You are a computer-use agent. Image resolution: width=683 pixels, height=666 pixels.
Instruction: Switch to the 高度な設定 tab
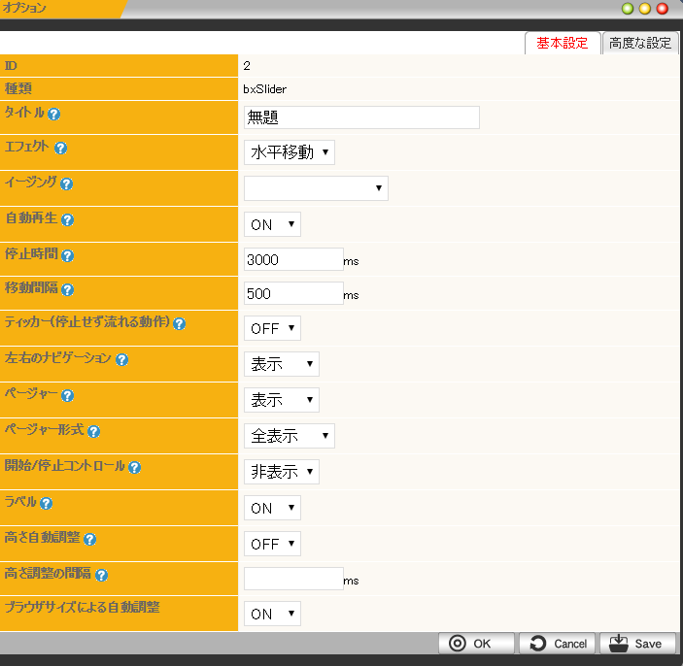(640, 43)
